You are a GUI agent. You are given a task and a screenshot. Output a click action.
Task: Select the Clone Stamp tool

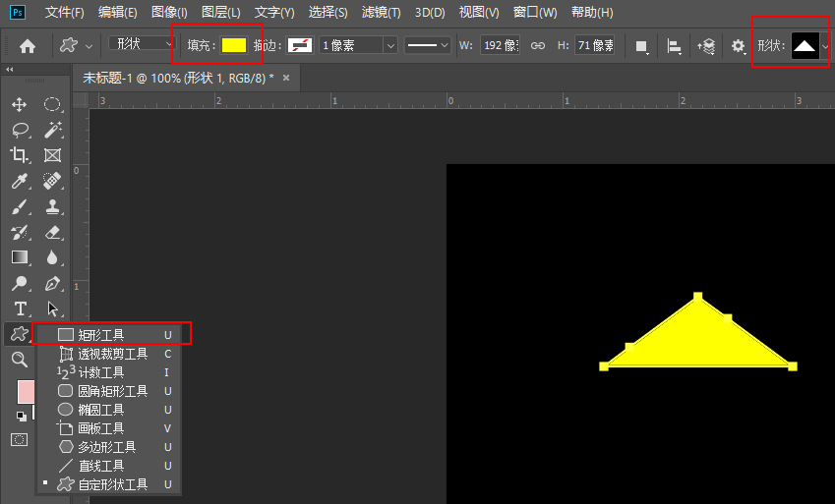point(52,206)
